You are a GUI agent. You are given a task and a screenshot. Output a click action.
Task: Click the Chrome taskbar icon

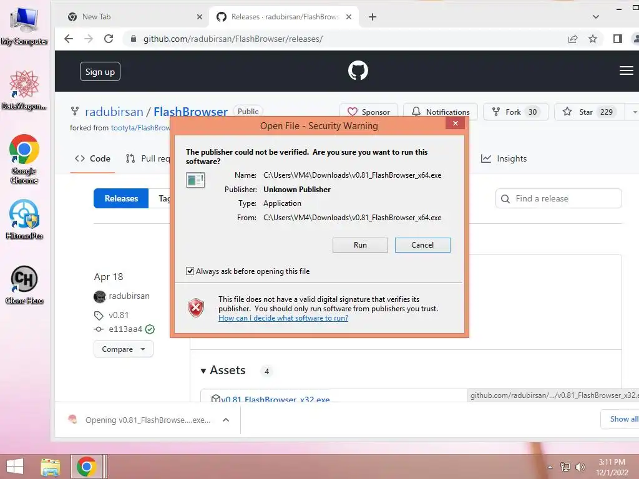pyautogui.click(x=86, y=467)
